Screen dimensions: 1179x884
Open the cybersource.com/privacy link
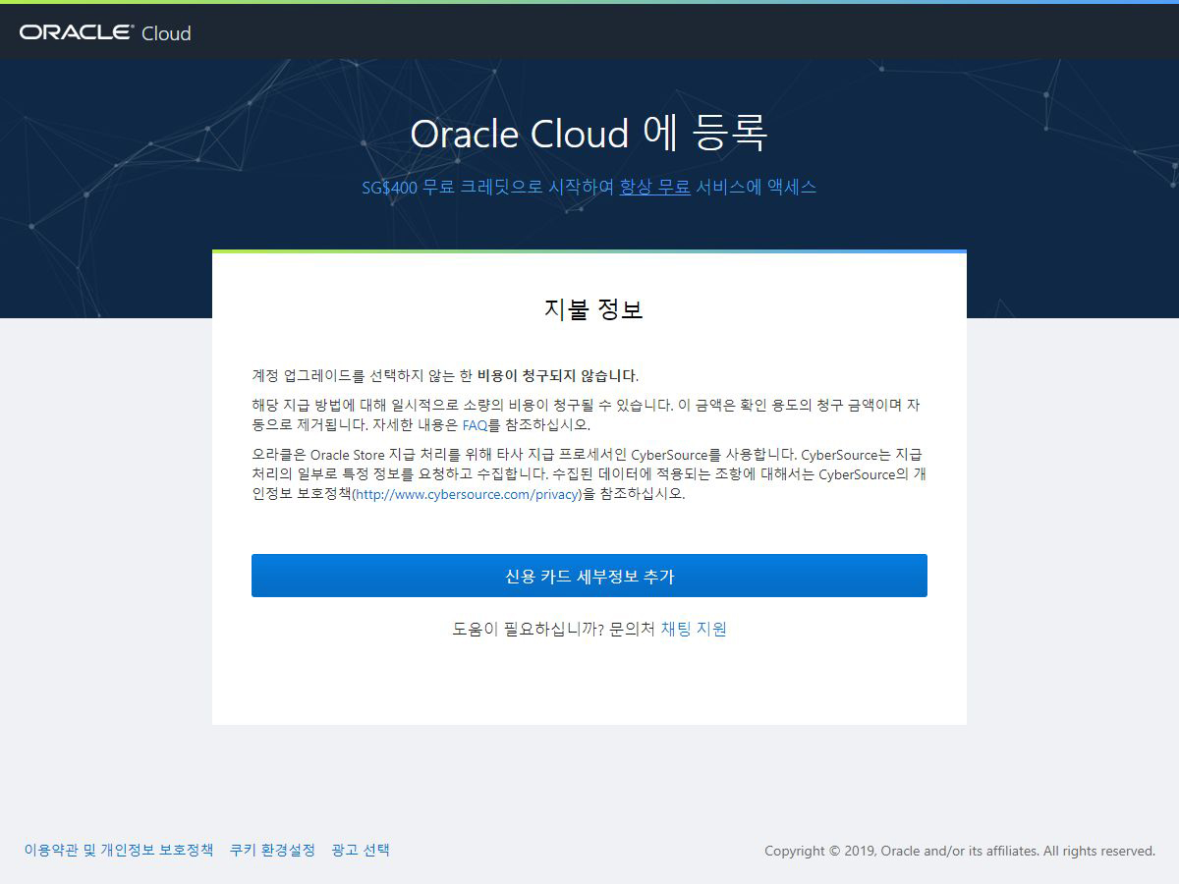pos(468,494)
